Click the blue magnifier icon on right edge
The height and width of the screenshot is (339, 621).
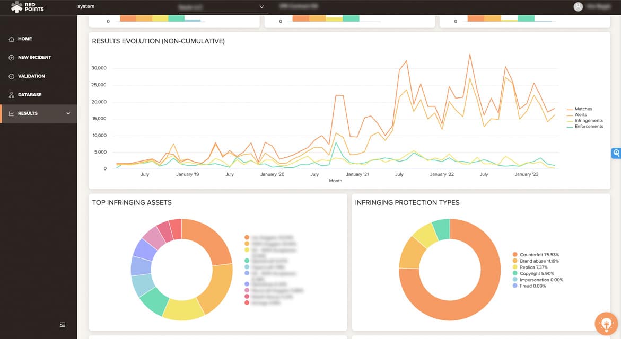[x=616, y=153]
